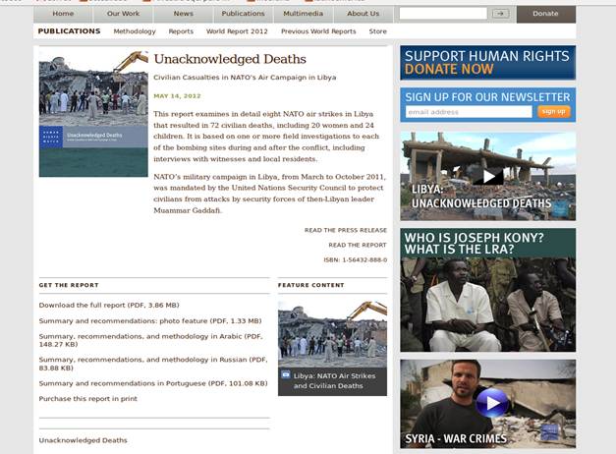
Task: Go to the News section
Action: pos(183,14)
